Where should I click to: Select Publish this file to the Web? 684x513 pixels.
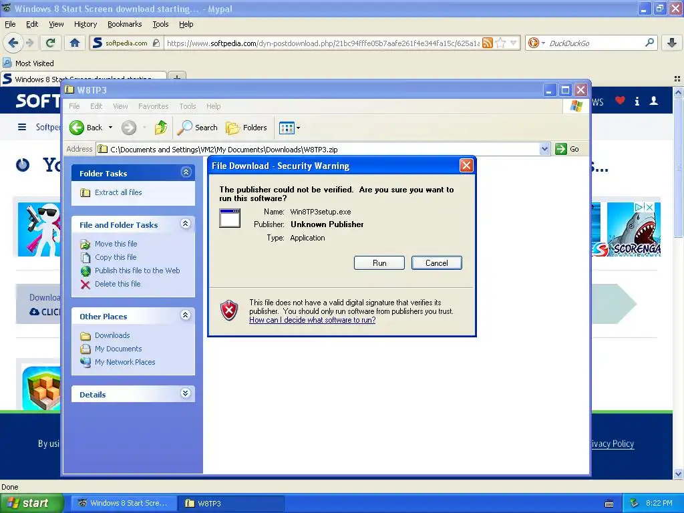[x=138, y=271]
